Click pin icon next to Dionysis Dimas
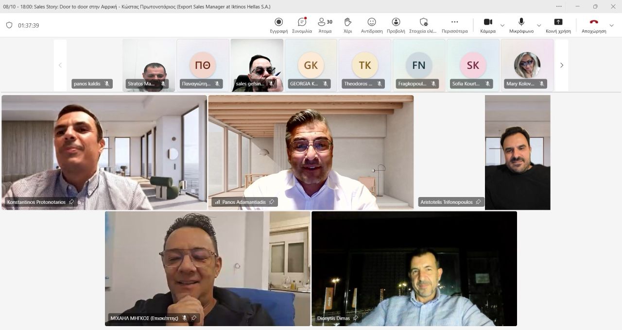Screen dimensions: 622x330 coord(355,318)
